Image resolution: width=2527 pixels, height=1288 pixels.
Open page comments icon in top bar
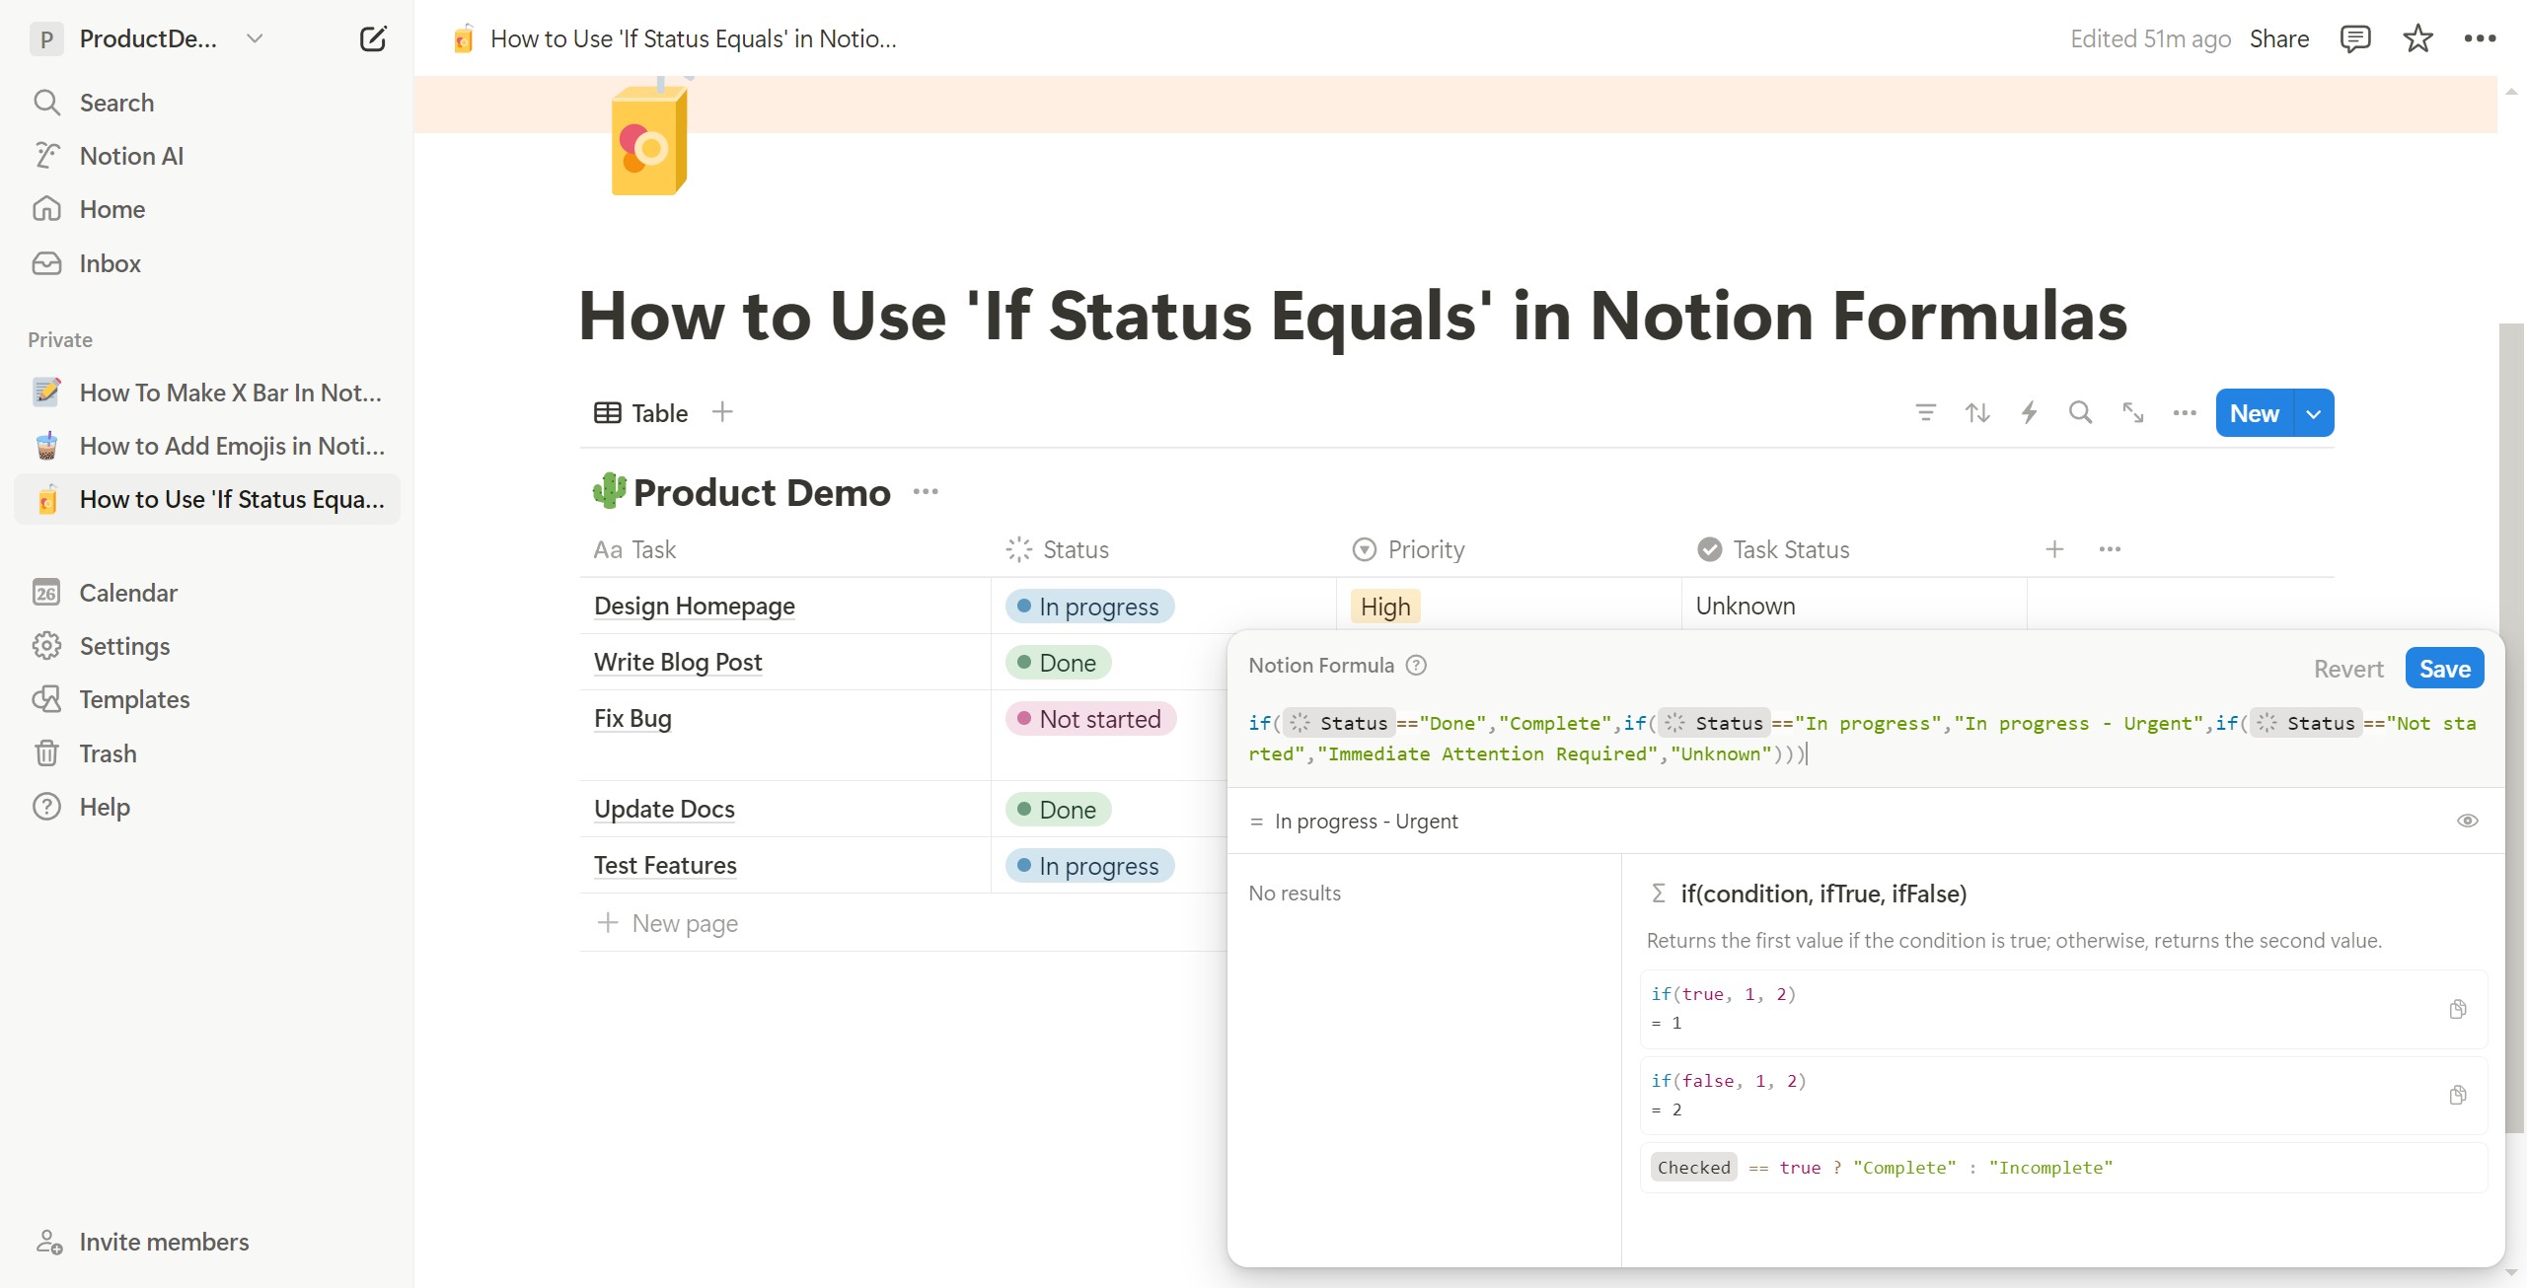click(2354, 38)
